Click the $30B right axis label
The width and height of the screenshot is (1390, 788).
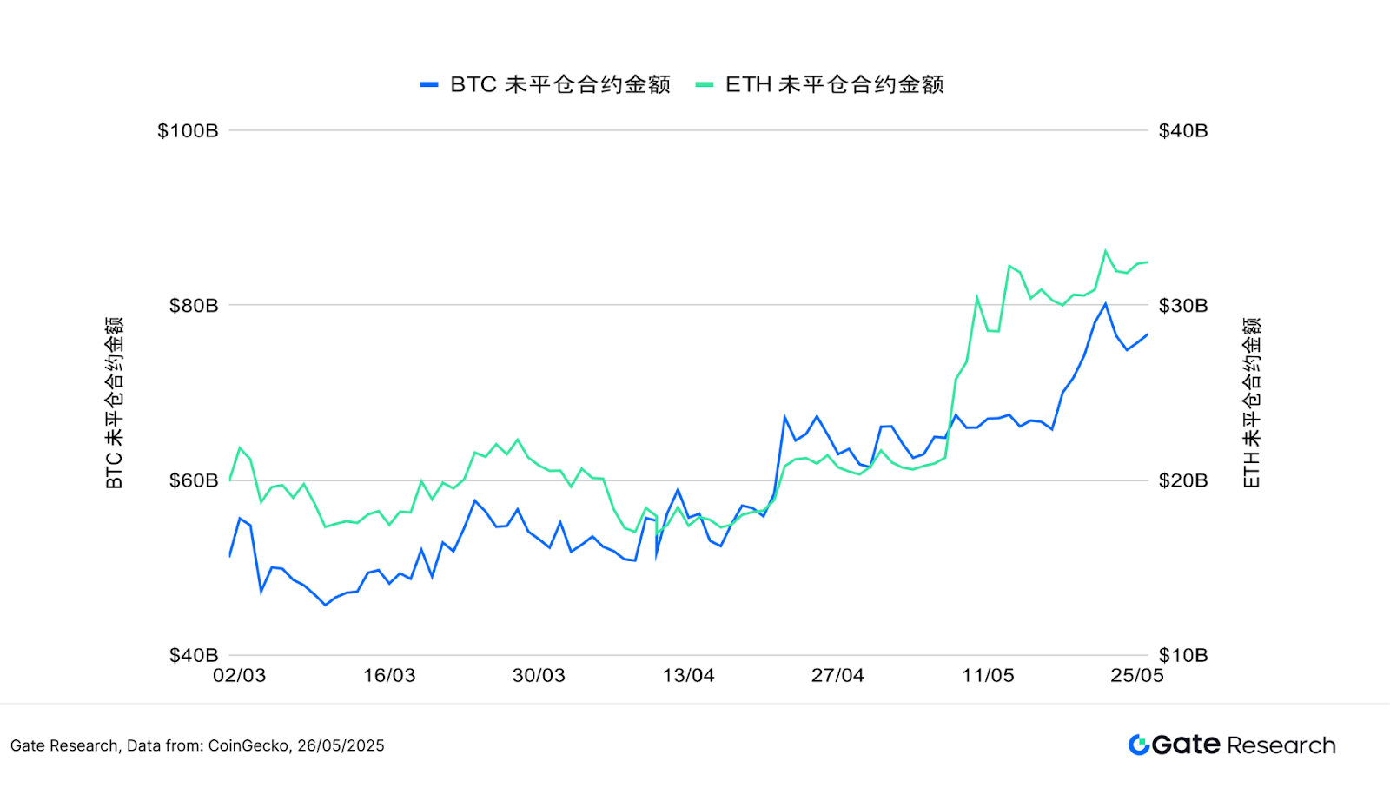coord(1183,305)
